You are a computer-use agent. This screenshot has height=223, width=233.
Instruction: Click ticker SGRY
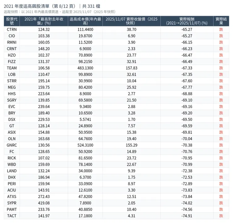[12, 100]
